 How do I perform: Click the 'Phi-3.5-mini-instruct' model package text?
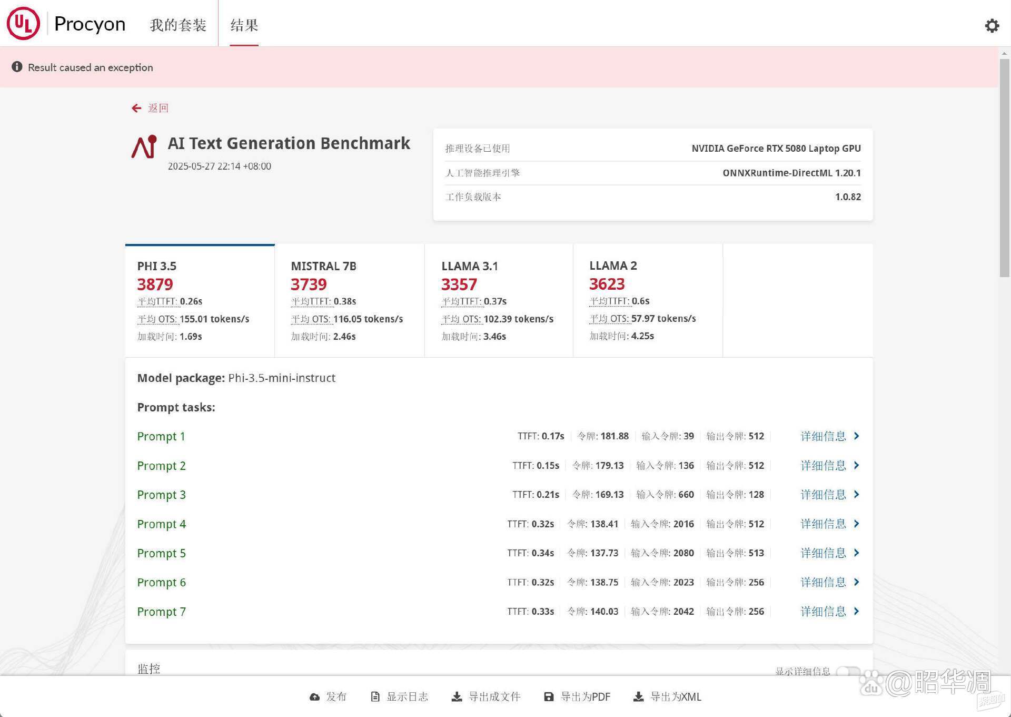(x=282, y=378)
